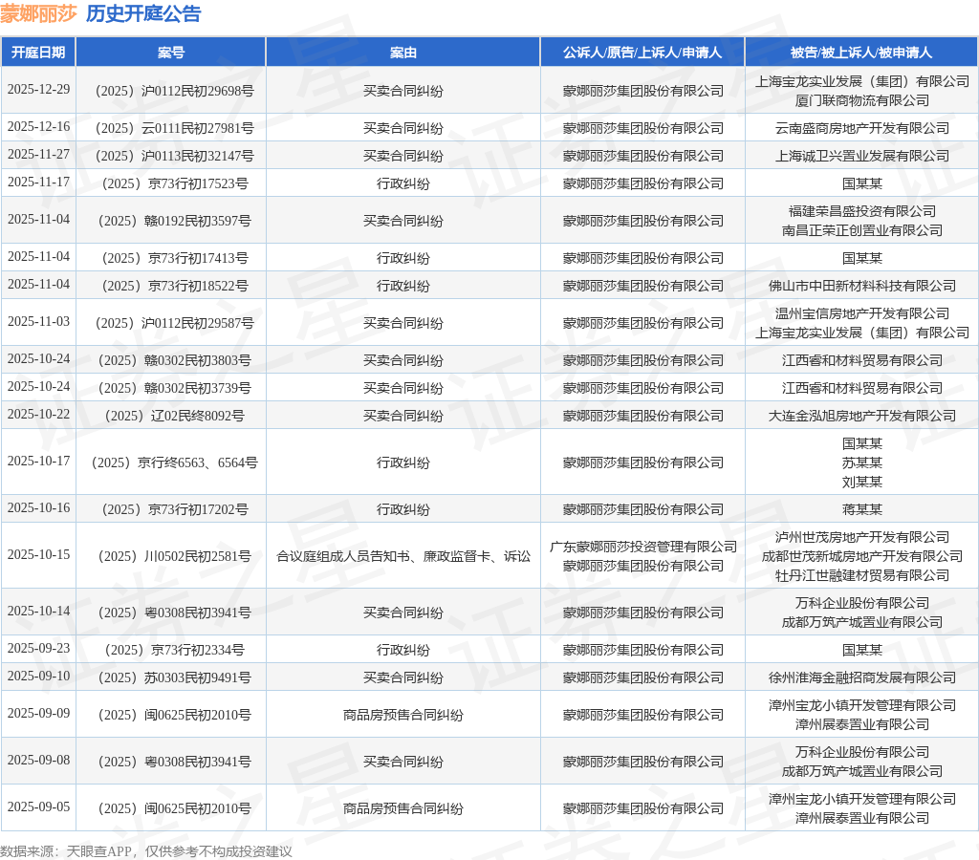Click date cell 2025-09-10
Viewport: 979px width, 860px height.
pos(38,676)
